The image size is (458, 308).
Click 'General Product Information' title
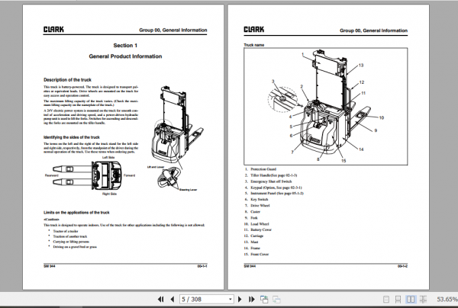(125, 56)
